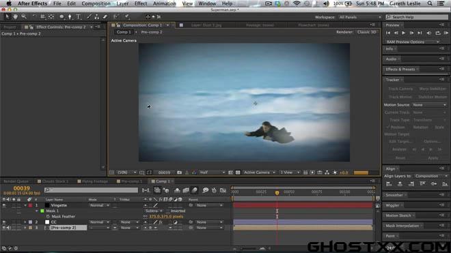Screen dimensions: 451x253
Task: Select the Eraser tool
Action: pyautogui.click(x=105, y=16)
